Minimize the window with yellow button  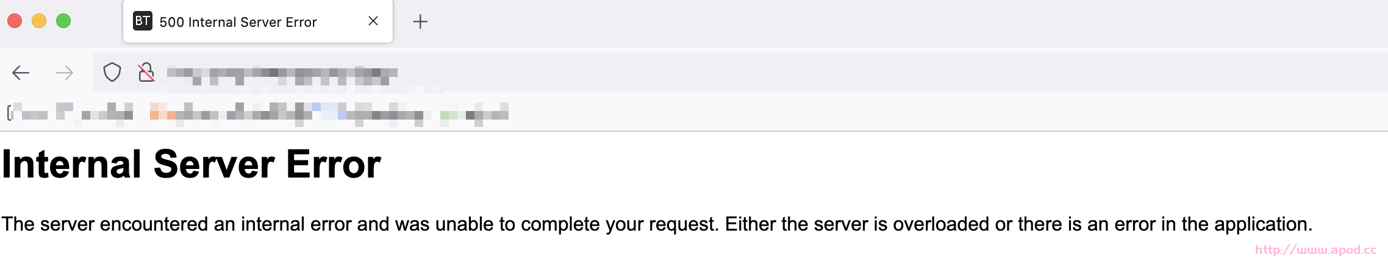point(39,21)
